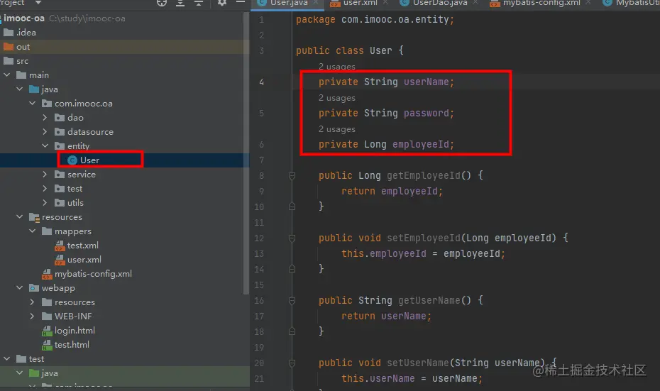This screenshot has width=660, height=391.
Task: Open mybatis-config.xml in project tree
Action: (x=93, y=274)
